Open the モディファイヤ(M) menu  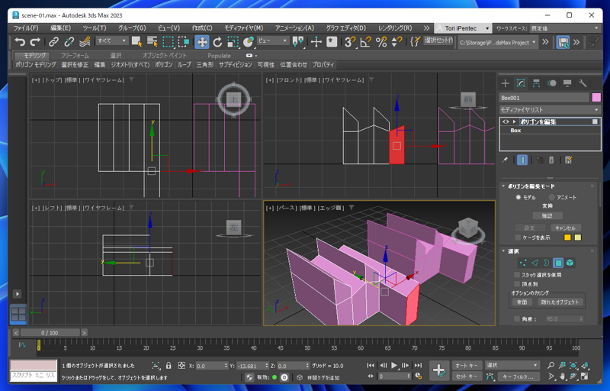click(243, 28)
